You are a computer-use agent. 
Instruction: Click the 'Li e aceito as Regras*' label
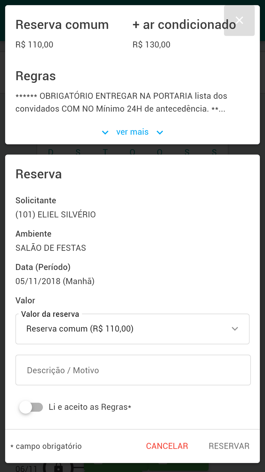tap(90, 407)
